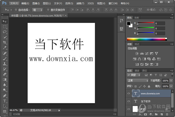The image size is (175, 117).
Task: Open the 正常 blend mode dropdown
Action: 137,80
